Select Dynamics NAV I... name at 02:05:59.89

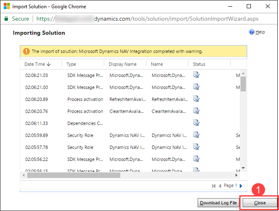tap(169, 135)
